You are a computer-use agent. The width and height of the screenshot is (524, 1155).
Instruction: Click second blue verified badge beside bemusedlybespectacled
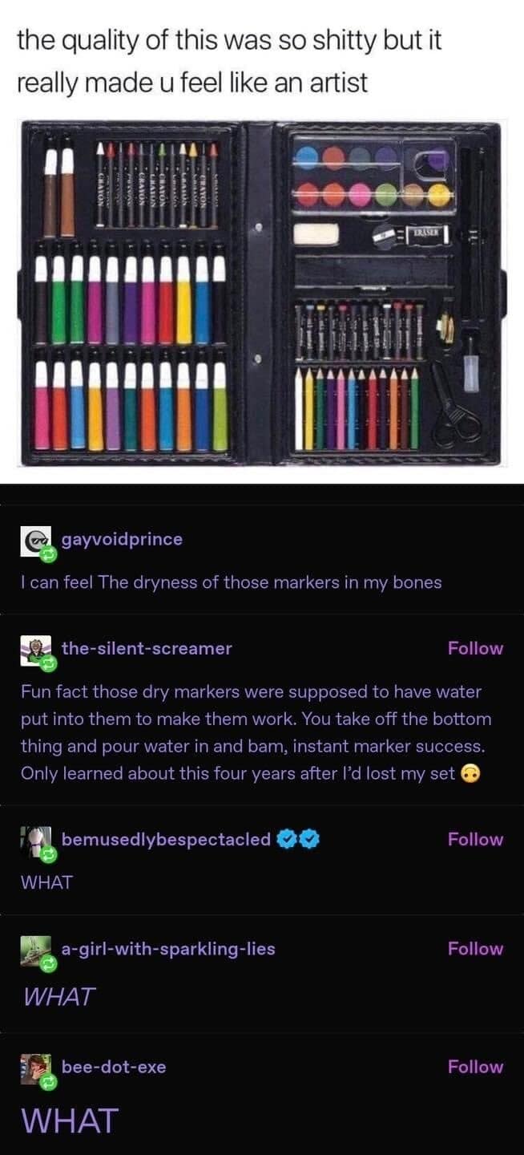(308, 840)
